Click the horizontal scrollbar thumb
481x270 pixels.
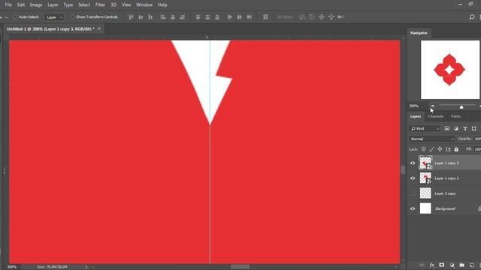pos(240,267)
